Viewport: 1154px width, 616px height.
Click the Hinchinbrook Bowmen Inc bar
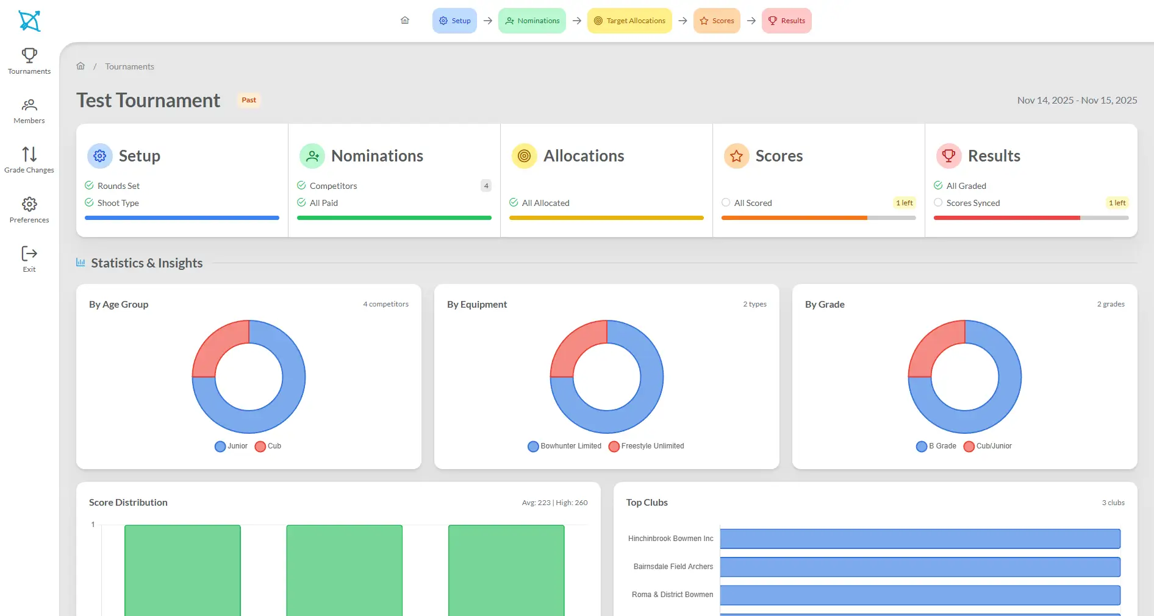point(920,539)
